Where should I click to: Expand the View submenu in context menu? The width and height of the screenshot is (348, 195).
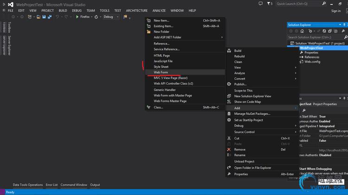pos(262,67)
